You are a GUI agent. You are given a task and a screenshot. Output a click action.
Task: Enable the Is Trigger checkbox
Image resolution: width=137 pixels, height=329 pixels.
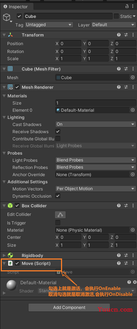click(58, 223)
